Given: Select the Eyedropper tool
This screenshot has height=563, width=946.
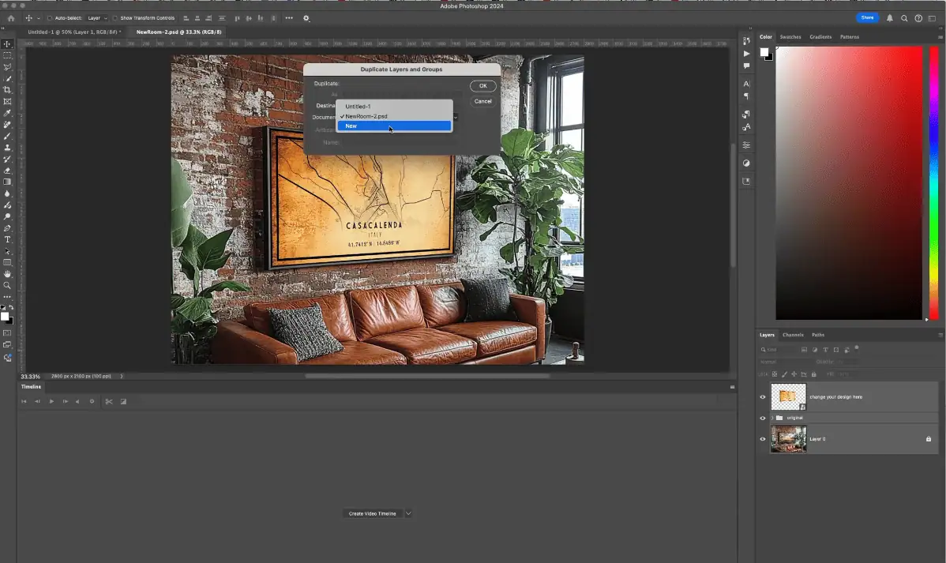Looking at the screenshot, I should pyautogui.click(x=7, y=113).
